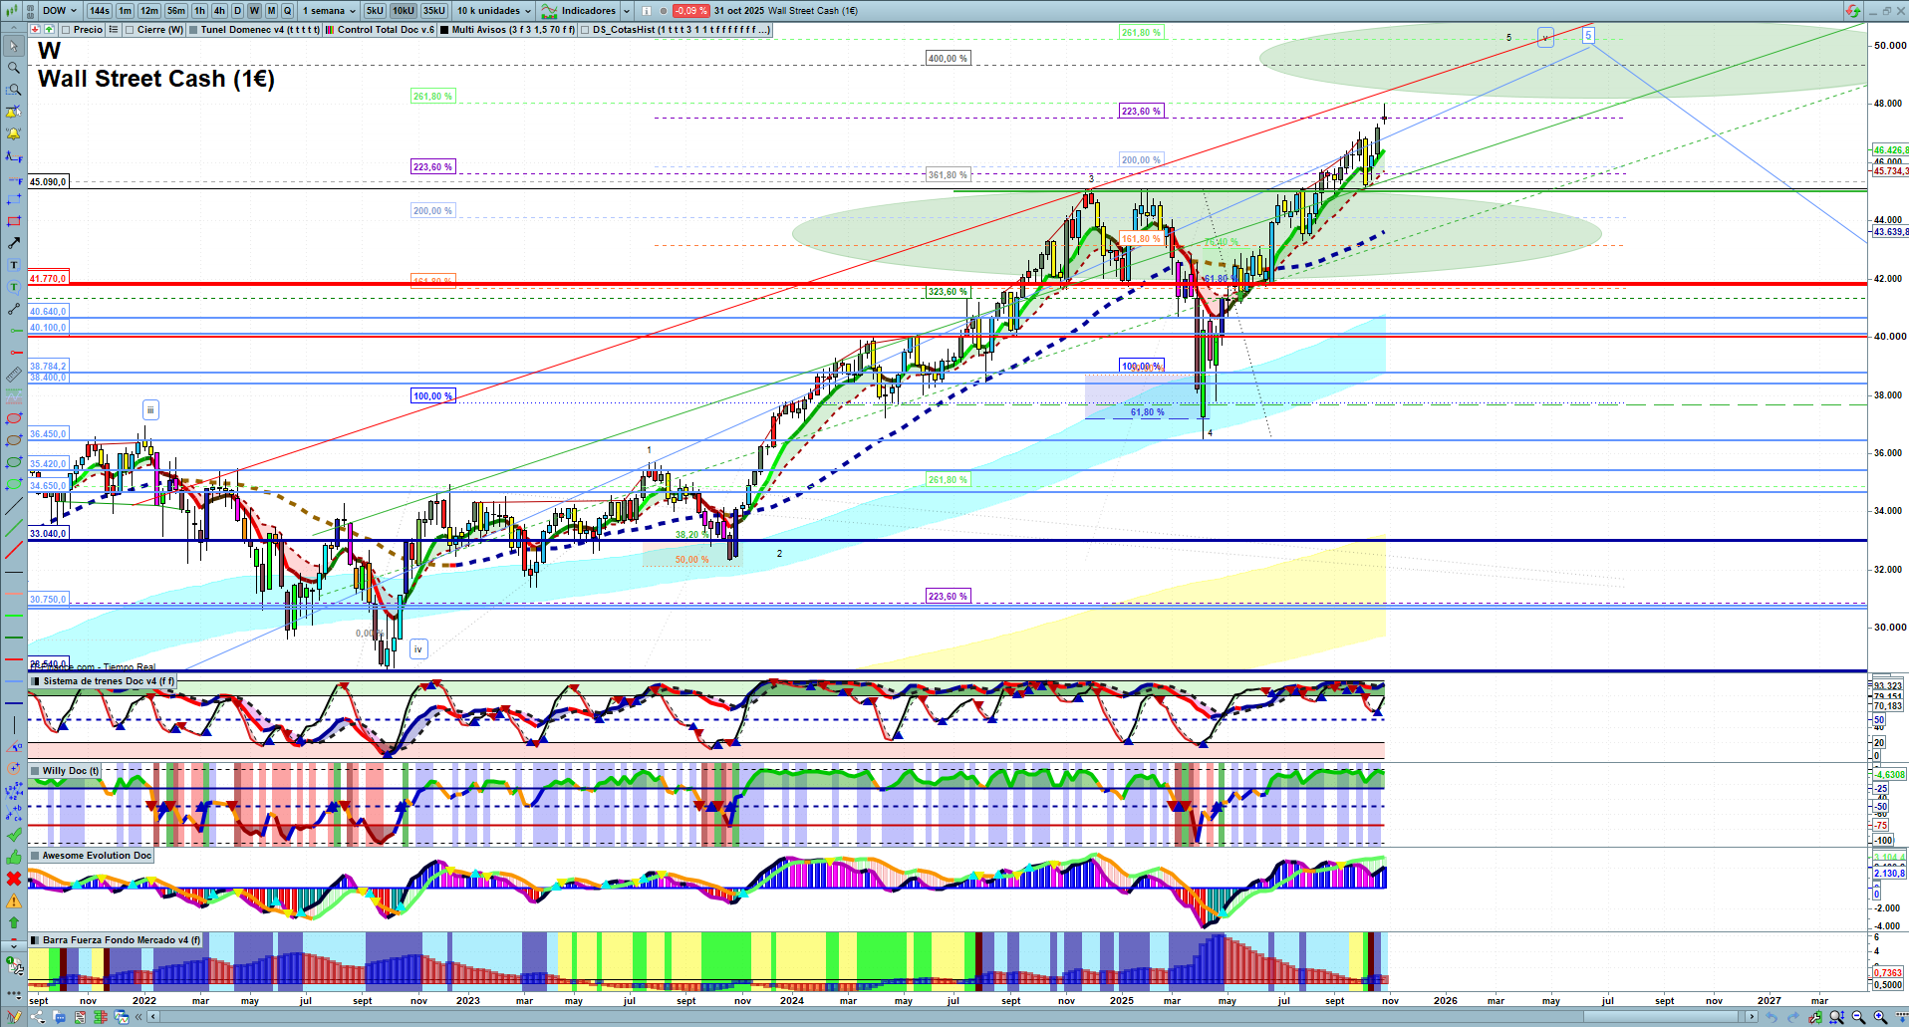Open the chart info 'i' icon
The width and height of the screenshot is (1909, 1027).
646,11
